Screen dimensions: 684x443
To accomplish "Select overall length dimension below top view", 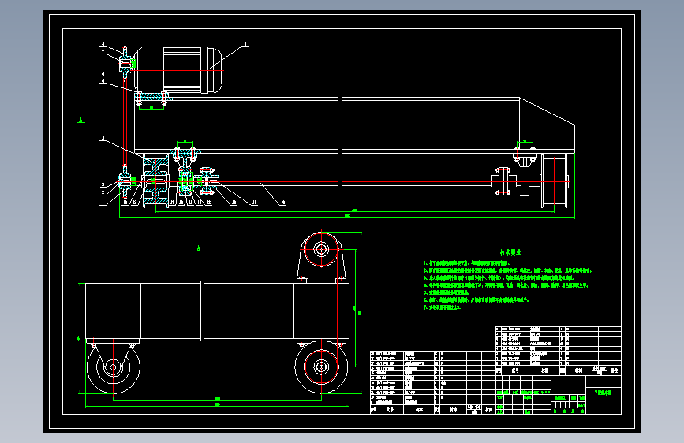I will 347,217.
